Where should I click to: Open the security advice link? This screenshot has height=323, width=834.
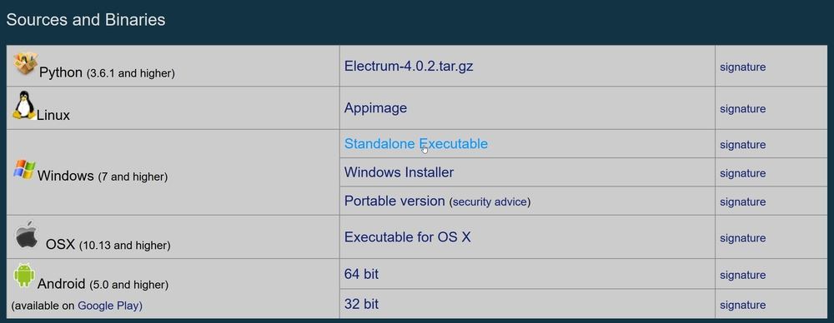pos(490,202)
